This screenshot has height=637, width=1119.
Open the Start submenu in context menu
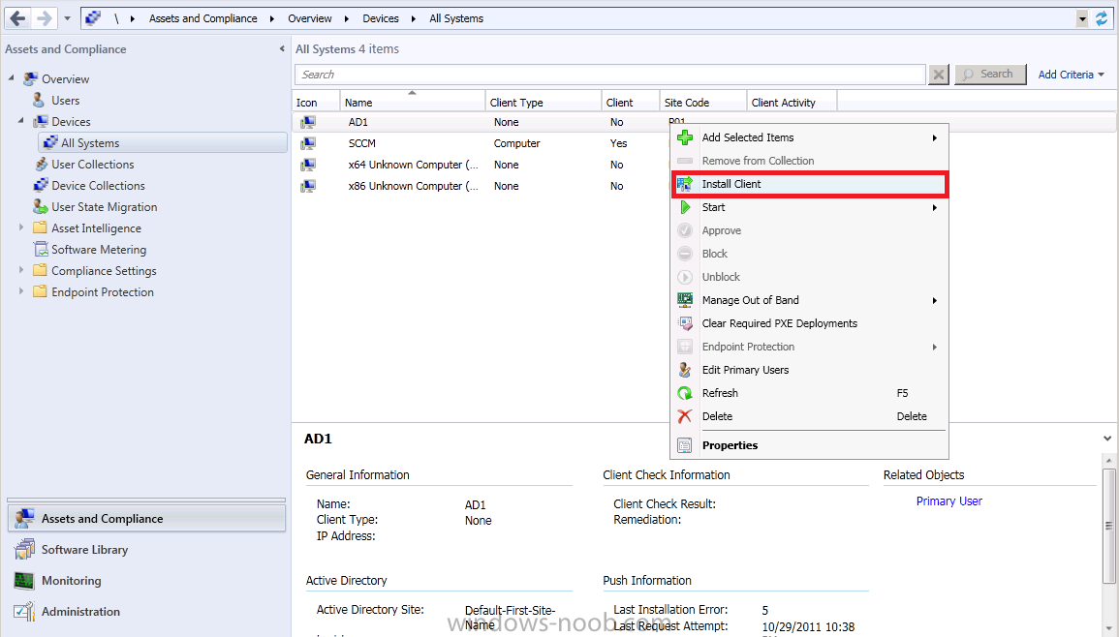click(809, 207)
